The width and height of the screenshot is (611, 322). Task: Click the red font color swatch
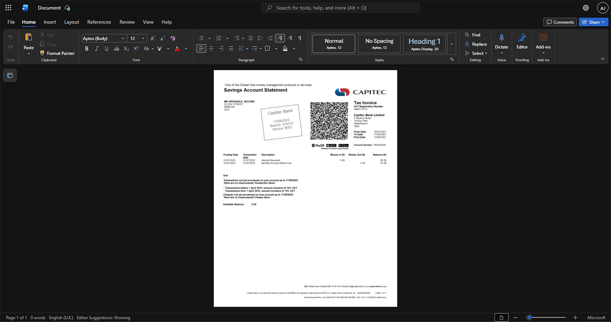177,48
